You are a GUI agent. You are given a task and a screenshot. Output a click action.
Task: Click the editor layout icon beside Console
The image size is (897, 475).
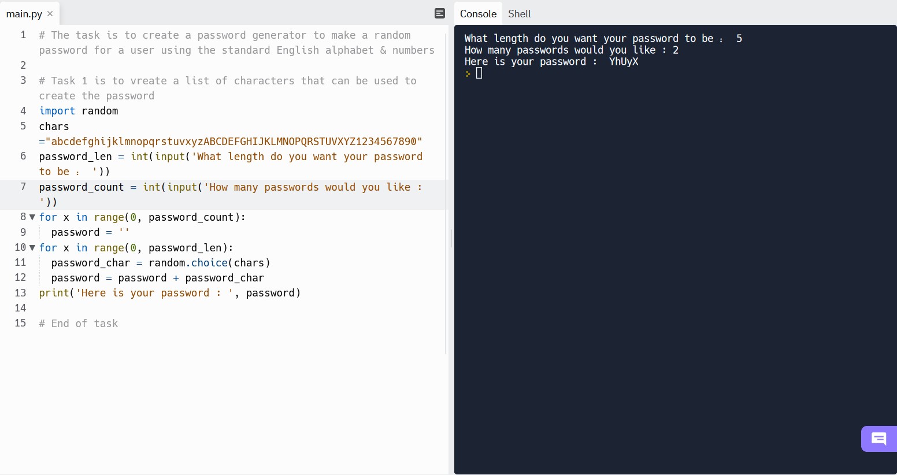[x=440, y=13]
